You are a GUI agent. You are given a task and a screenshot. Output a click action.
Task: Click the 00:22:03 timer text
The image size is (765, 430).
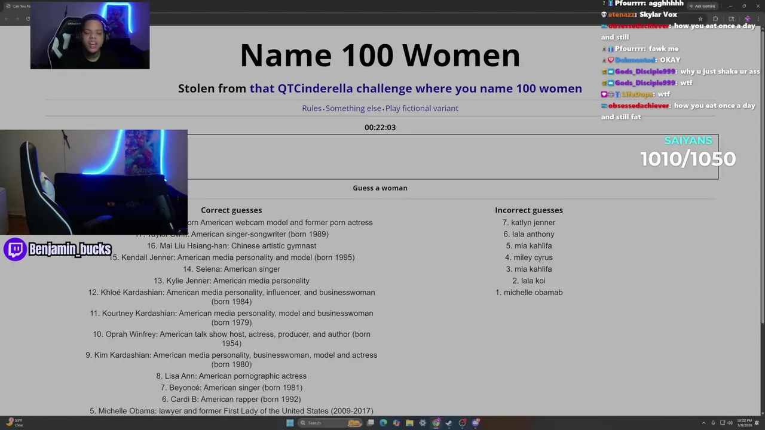(x=380, y=127)
